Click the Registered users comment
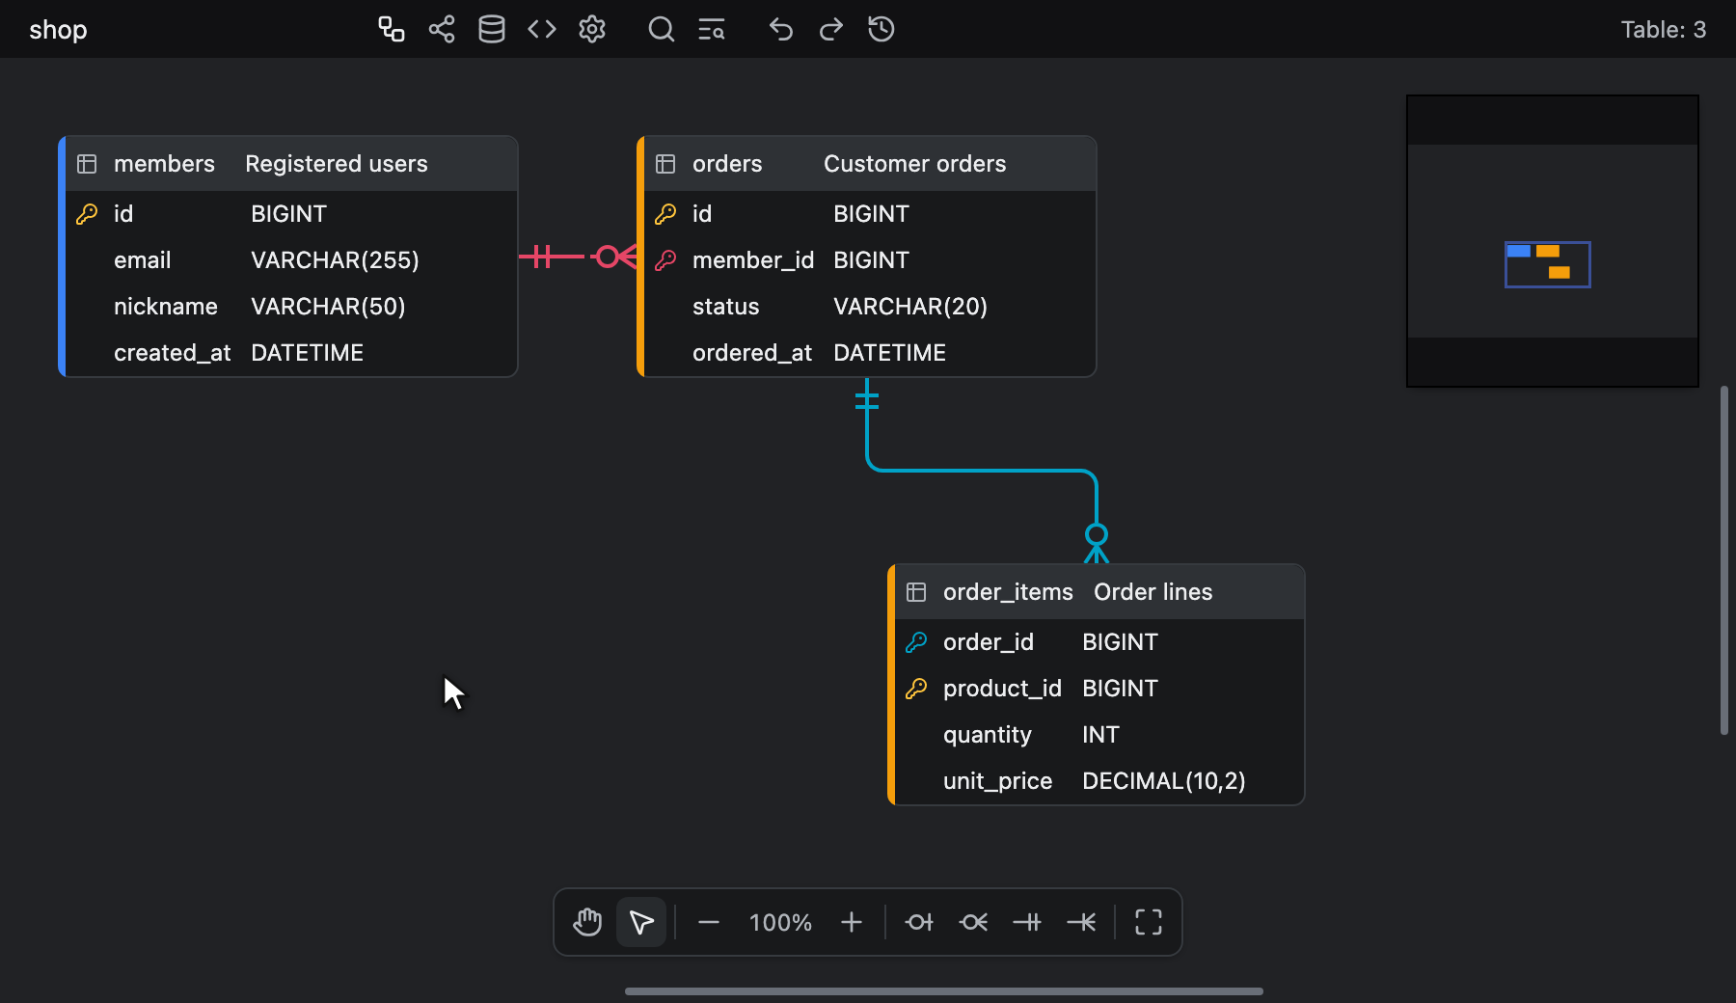Viewport: 1736px width, 1003px height. 337,164
